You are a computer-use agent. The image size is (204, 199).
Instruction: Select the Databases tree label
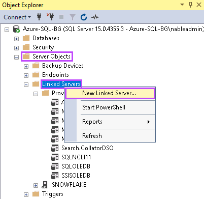tap(46, 38)
